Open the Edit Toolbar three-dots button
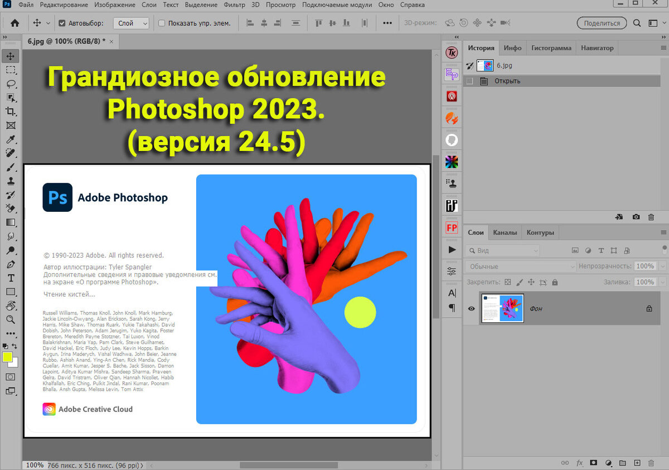 pos(11,333)
